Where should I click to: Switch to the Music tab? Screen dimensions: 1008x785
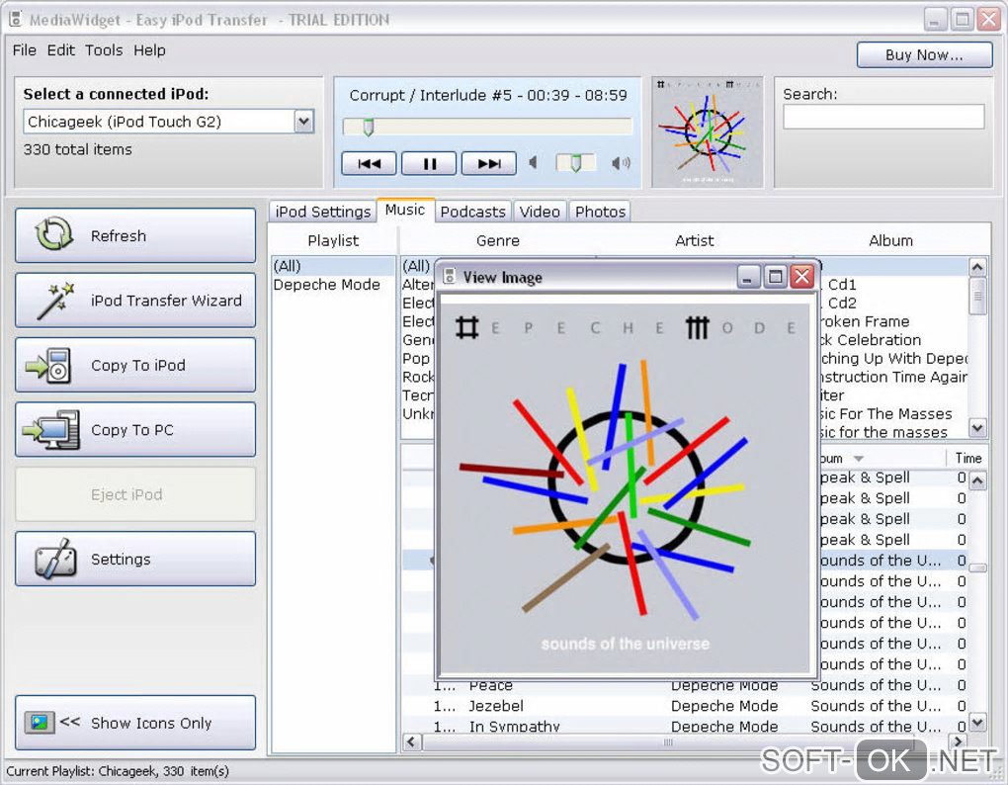pyautogui.click(x=405, y=210)
